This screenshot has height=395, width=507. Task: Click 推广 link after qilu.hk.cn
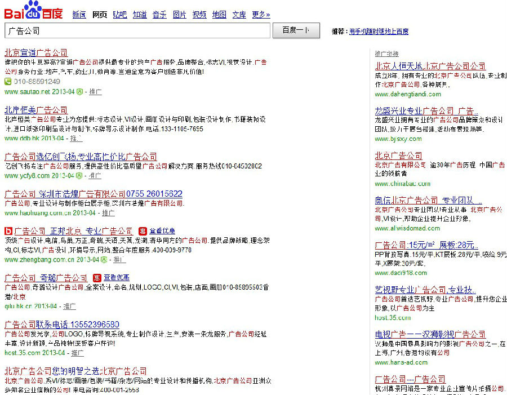point(69,307)
